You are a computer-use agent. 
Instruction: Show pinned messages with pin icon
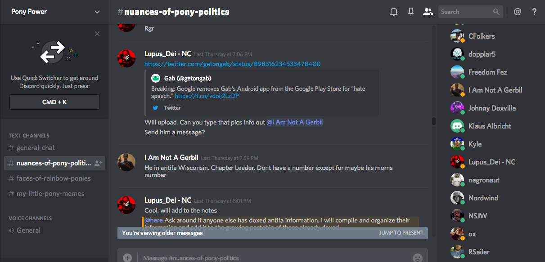point(410,12)
